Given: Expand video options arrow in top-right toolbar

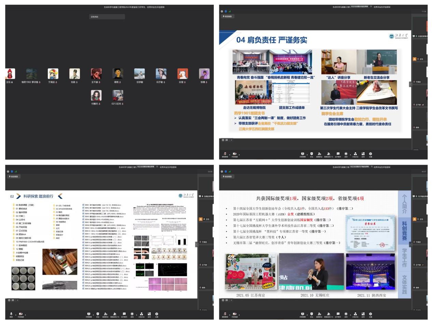Looking at the screenshot, I should point(239,154).
